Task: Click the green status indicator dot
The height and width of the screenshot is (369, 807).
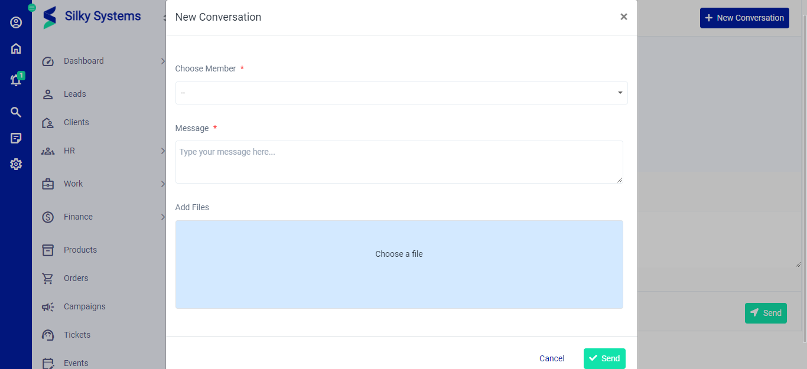Action: pyautogui.click(x=31, y=8)
